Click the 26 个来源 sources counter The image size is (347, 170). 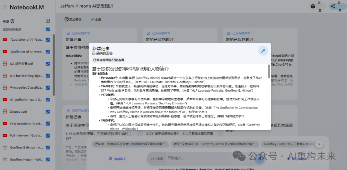coord(156,159)
